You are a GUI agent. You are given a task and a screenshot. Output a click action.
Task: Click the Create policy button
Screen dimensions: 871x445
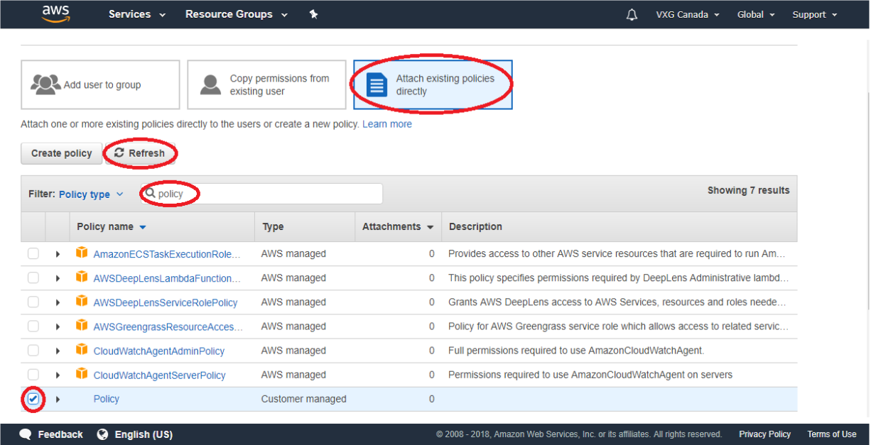tap(62, 153)
